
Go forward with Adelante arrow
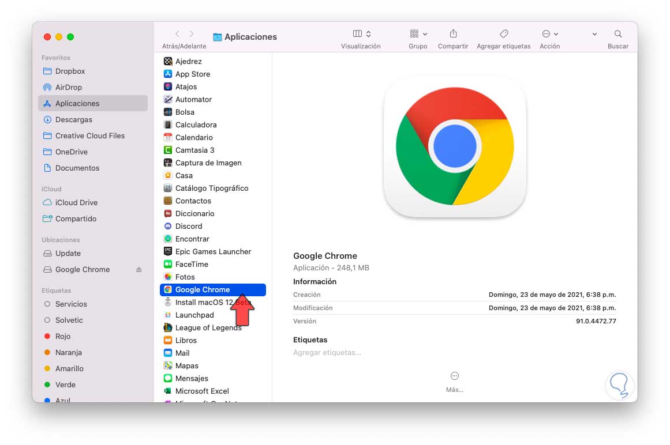tap(192, 33)
